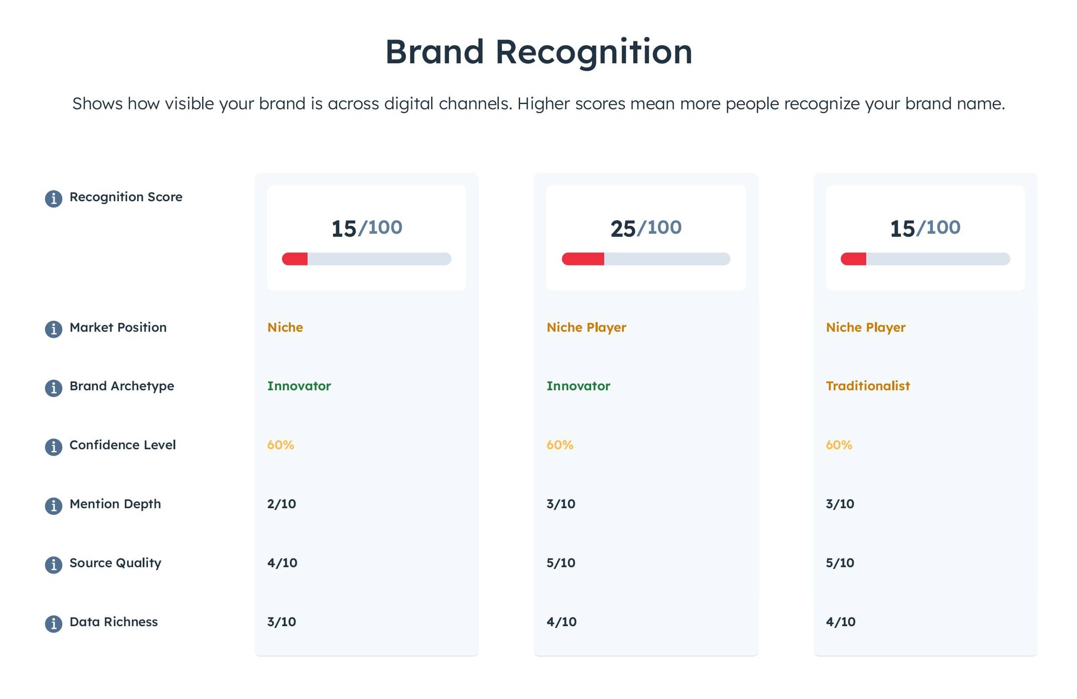
Task: Click the info icon beside Data Richness
Action: (53, 624)
